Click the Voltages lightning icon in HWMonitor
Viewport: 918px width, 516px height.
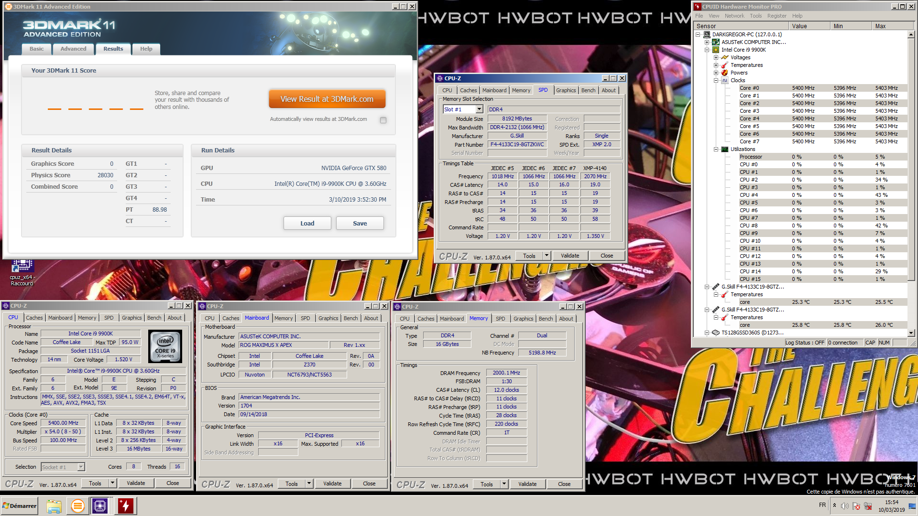[725, 57]
